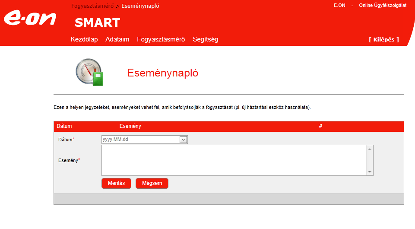The height and width of the screenshot is (229, 415).
Task: Click the Eseménynapló page heading
Action: (162, 73)
